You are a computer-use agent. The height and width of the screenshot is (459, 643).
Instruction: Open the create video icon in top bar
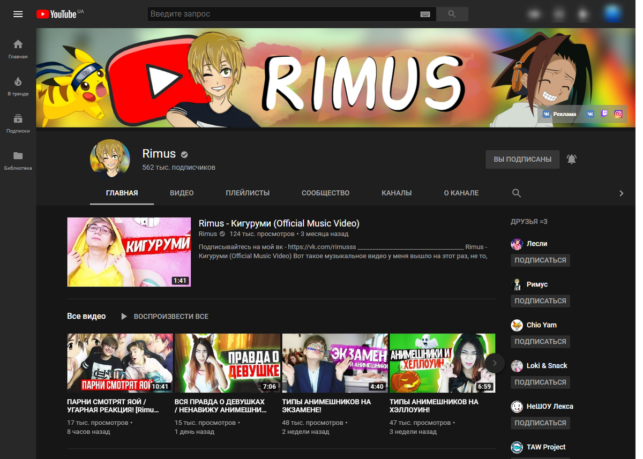coord(534,14)
